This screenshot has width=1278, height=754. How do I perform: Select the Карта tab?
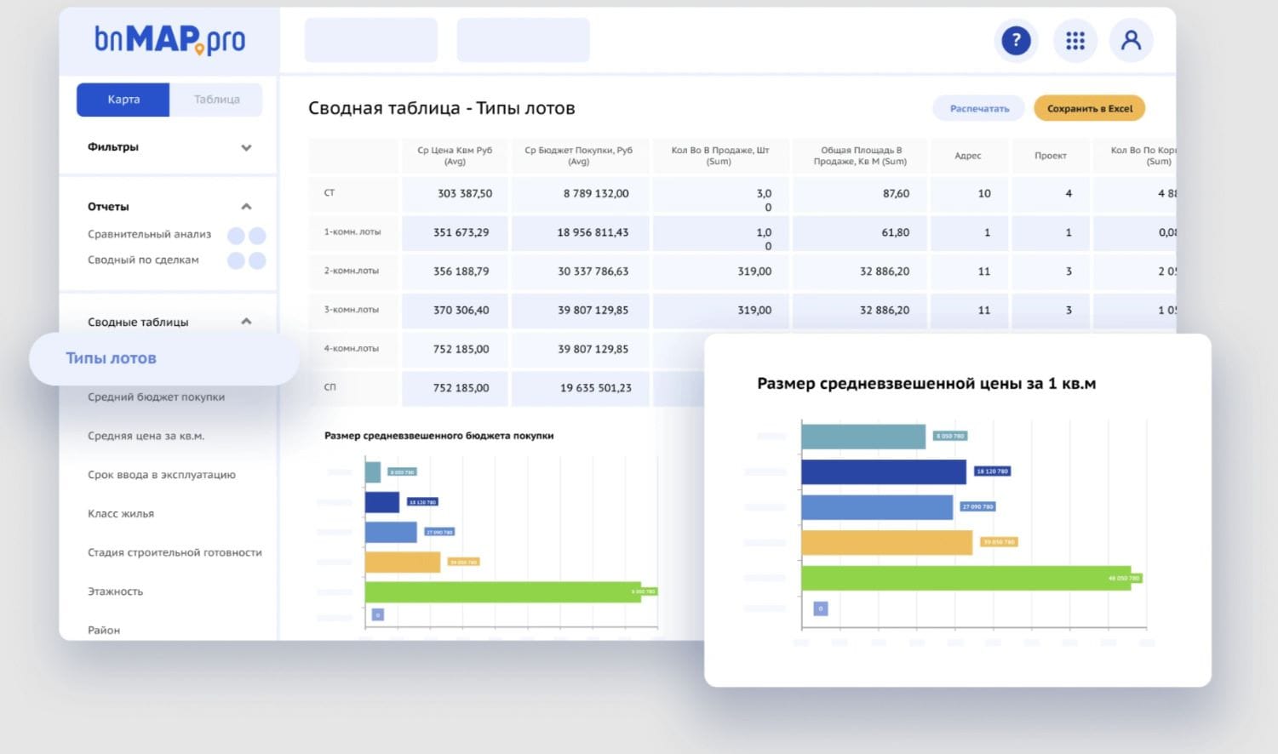(123, 99)
